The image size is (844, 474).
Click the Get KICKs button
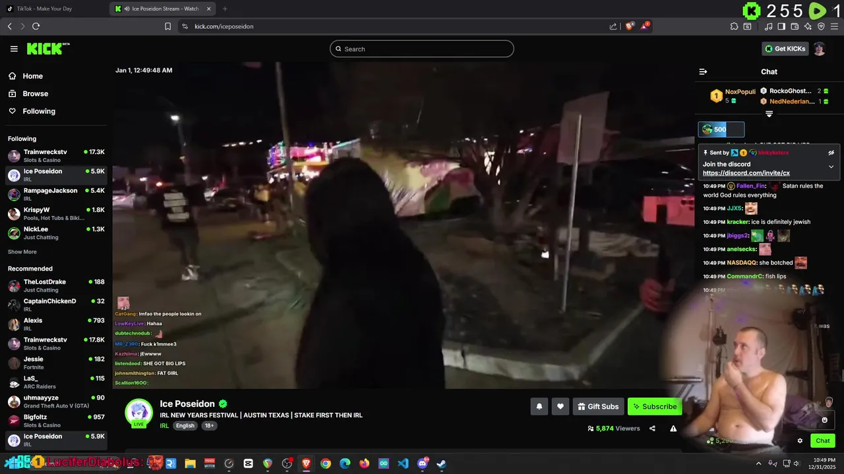pos(785,49)
